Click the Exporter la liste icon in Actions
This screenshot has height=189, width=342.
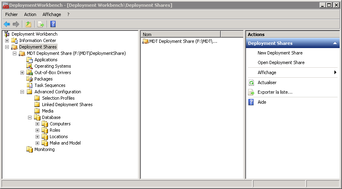tap(251, 92)
